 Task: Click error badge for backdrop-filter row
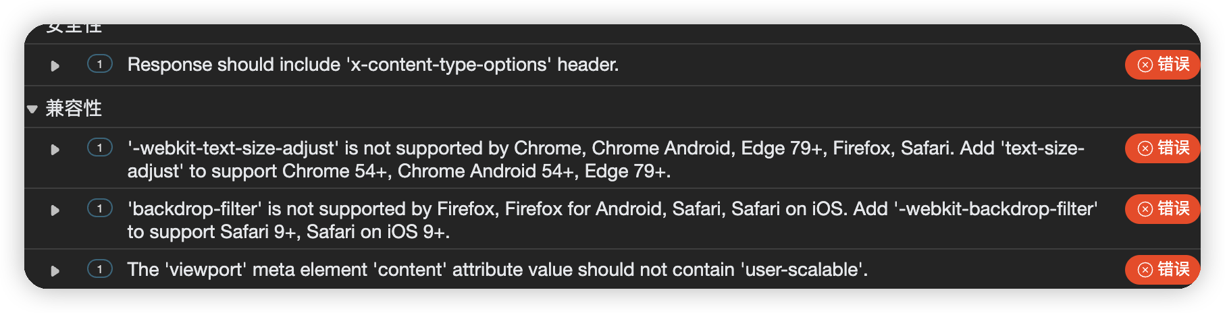point(1162,209)
